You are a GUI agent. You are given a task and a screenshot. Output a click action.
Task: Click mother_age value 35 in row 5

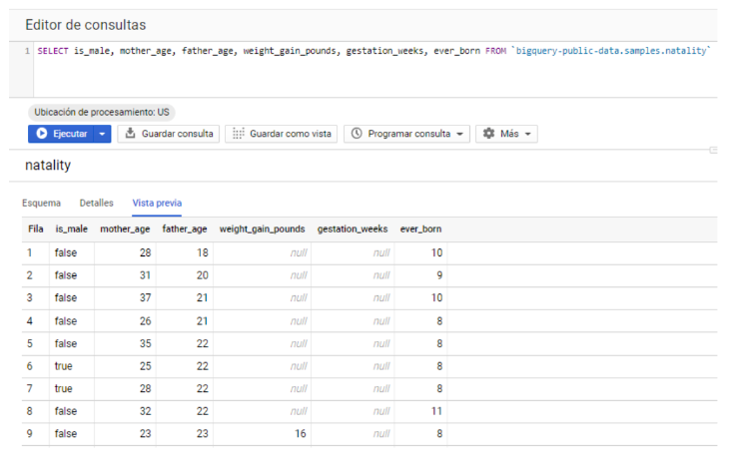(146, 343)
